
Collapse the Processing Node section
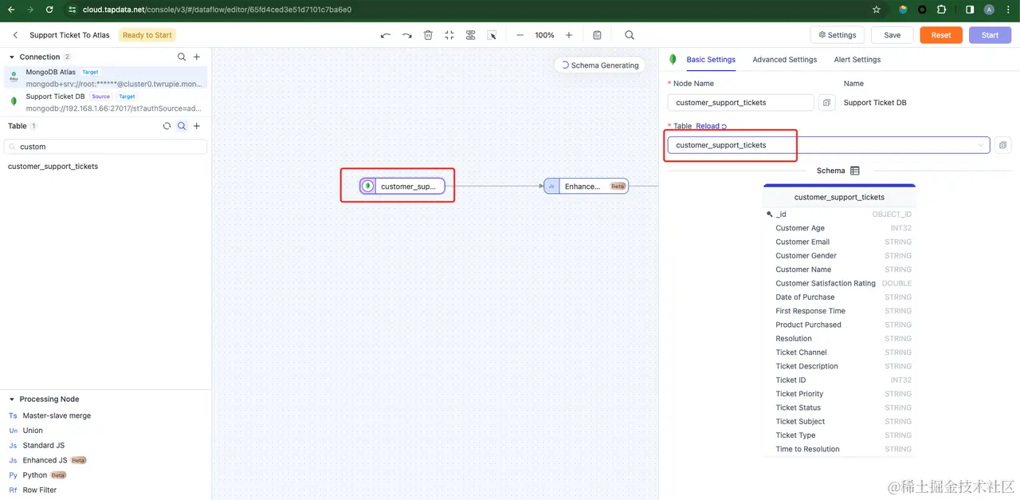[x=12, y=399]
